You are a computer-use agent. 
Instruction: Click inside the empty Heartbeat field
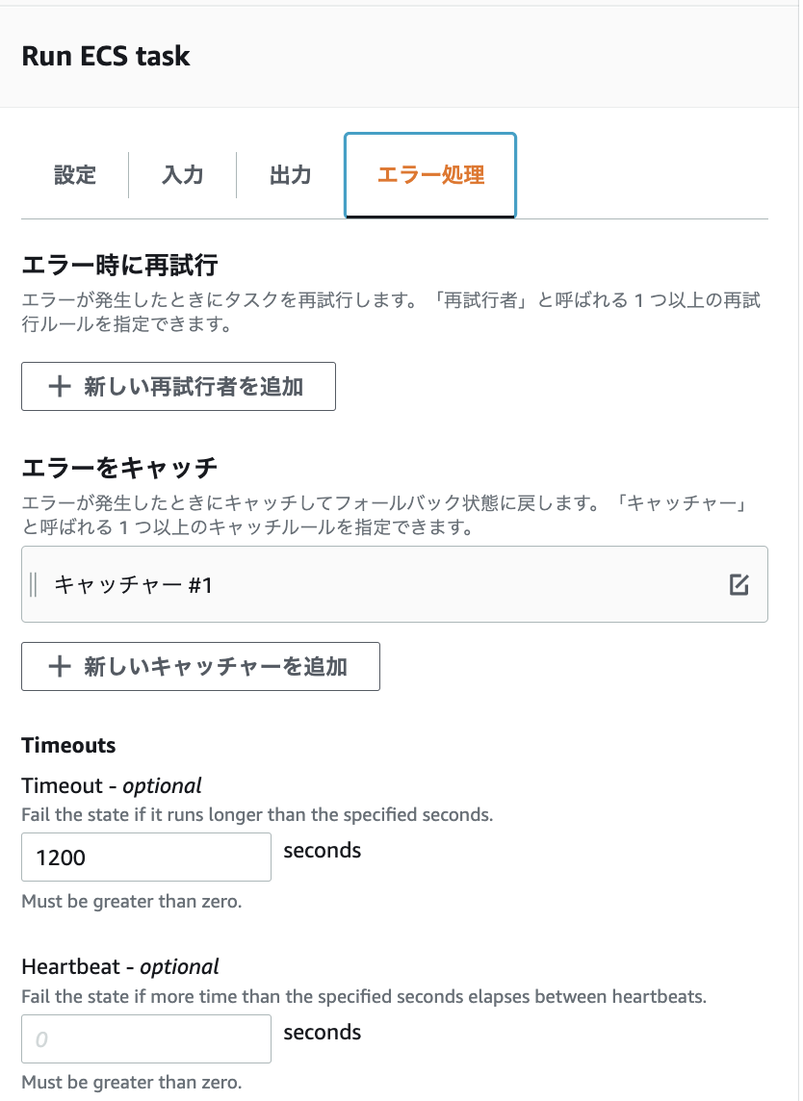[x=145, y=1037]
